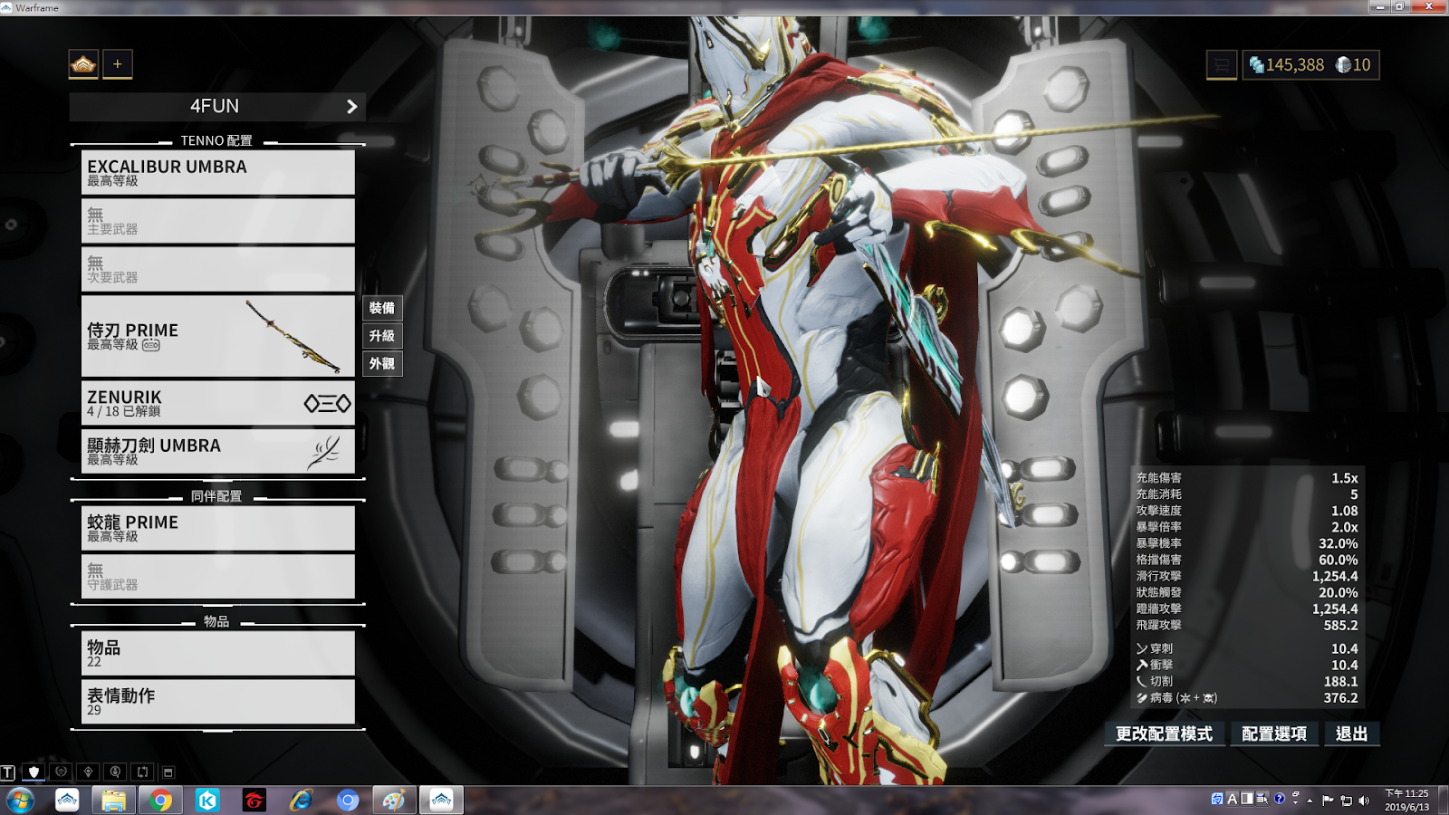Click the 病毒 viral damage 376.2 row

pyautogui.click(x=1247, y=698)
